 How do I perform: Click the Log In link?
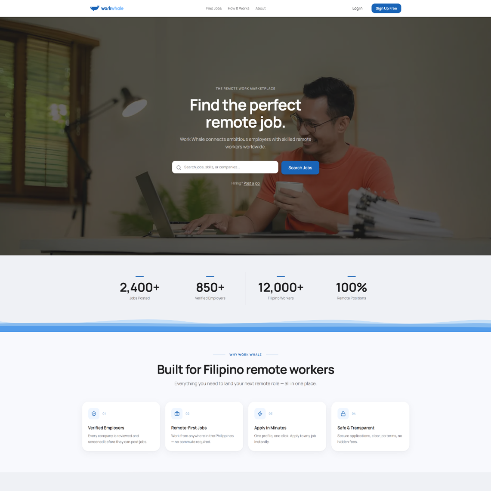point(357,9)
